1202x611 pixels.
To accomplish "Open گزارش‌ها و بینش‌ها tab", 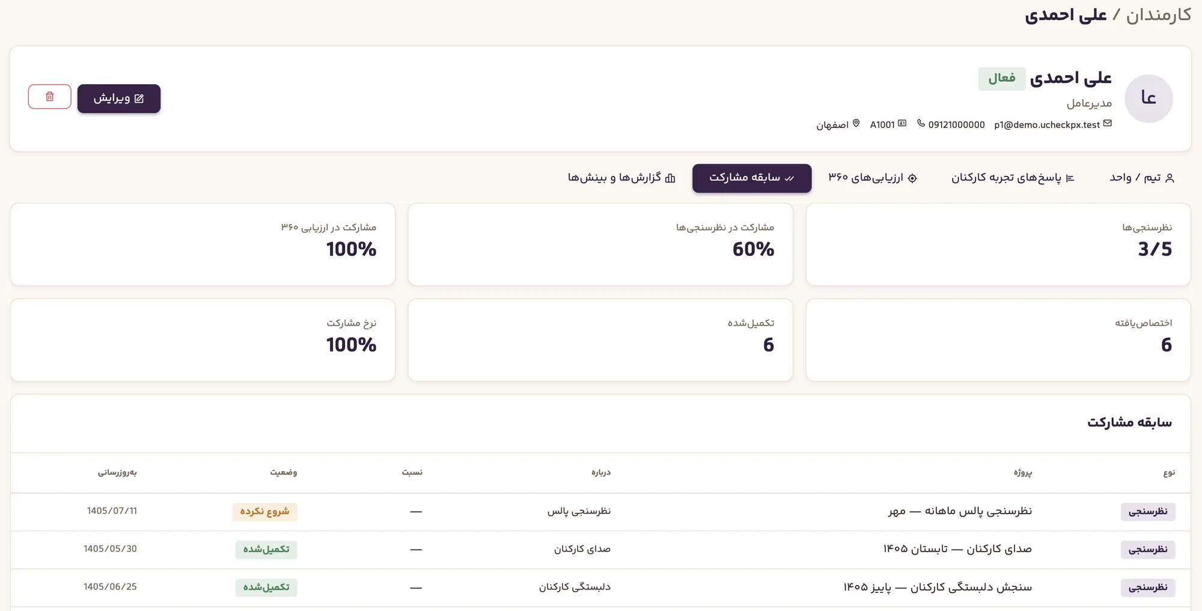I will 621,178.
